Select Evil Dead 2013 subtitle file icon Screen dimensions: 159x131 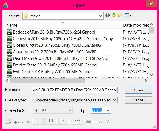(x=10, y=71)
